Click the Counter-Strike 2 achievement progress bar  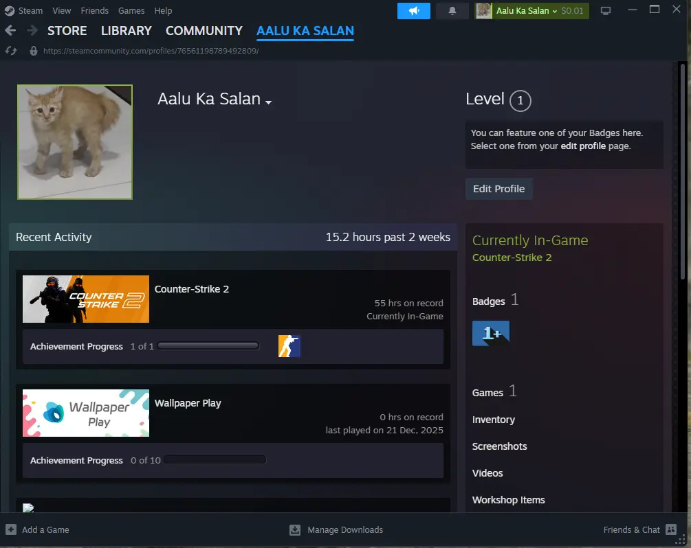tap(208, 346)
